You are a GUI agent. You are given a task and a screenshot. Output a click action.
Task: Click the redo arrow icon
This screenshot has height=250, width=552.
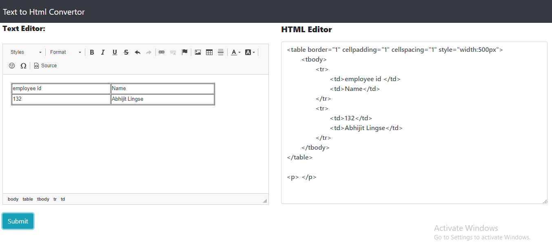click(x=149, y=52)
